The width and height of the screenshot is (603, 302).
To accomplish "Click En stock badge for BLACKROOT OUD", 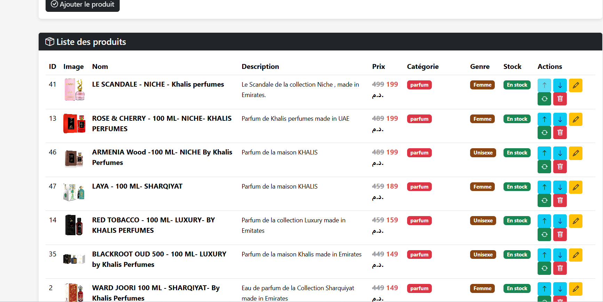I will (517, 255).
